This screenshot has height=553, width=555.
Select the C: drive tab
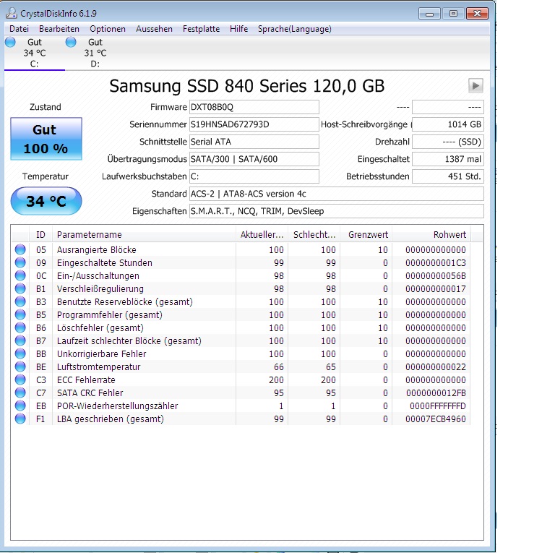pyautogui.click(x=35, y=53)
